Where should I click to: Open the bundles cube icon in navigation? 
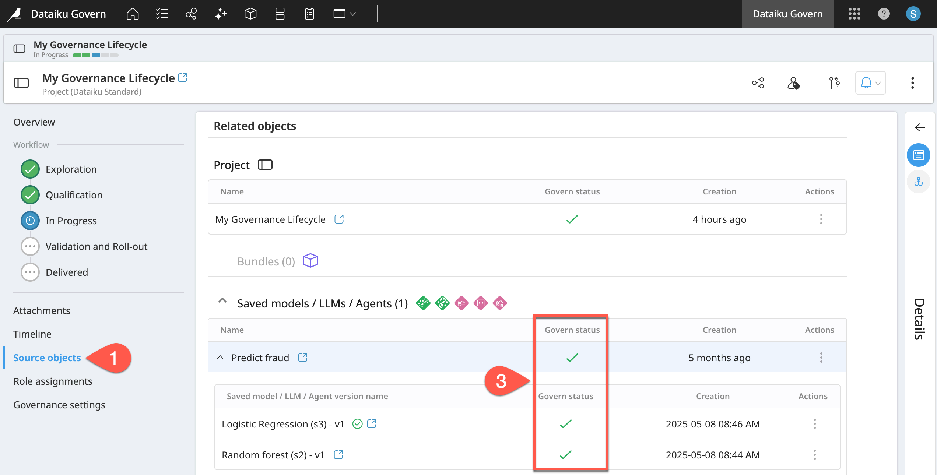click(x=250, y=14)
